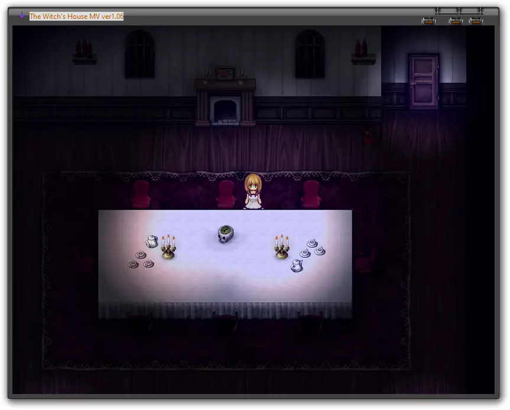Click the left arched window
Screen dimensions: 510x410
click(x=140, y=54)
